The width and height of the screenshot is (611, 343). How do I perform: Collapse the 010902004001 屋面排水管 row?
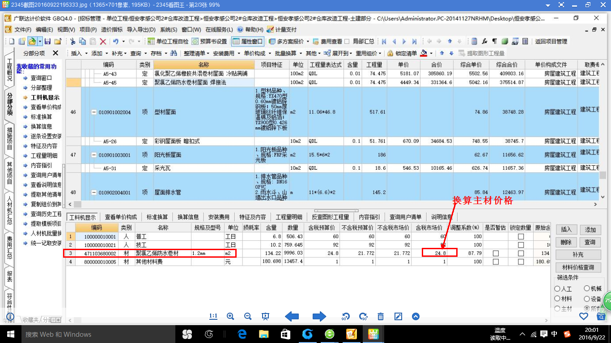point(94,193)
